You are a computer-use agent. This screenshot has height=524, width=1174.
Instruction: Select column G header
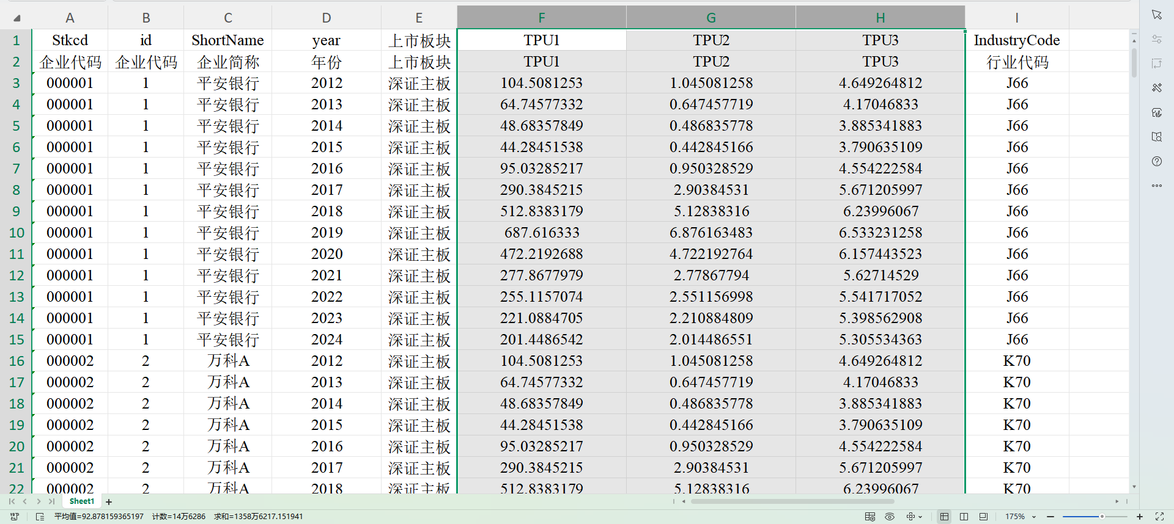pyautogui.click(x=711, y=18)
